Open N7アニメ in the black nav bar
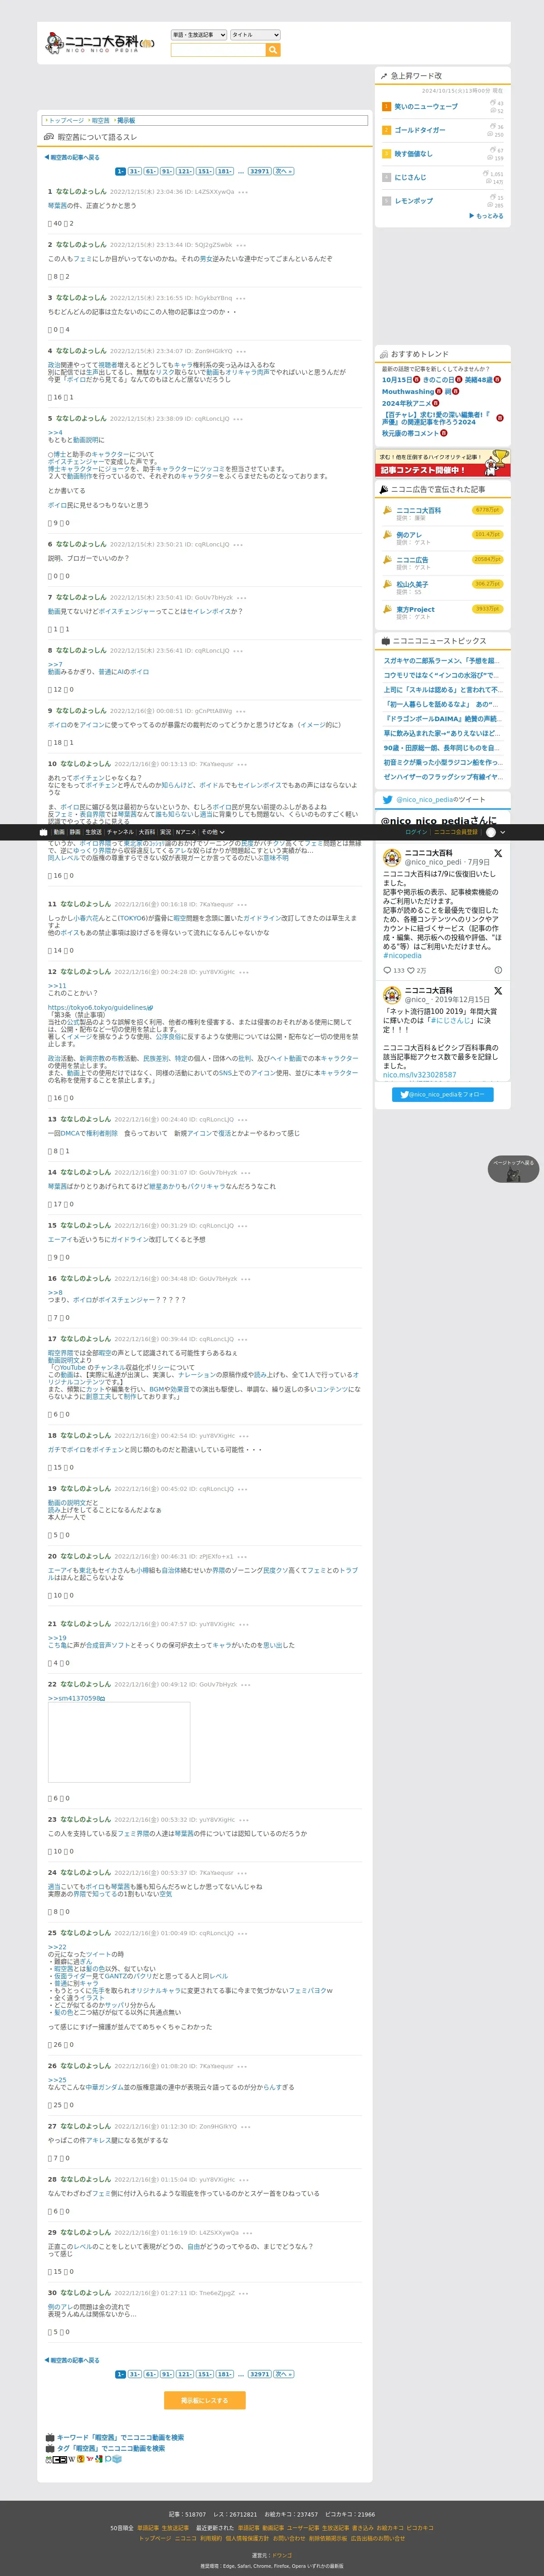 coord(186,832)
